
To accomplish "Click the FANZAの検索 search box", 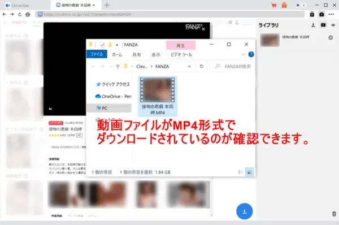I will pyautogui.click(x=232, y=66).
